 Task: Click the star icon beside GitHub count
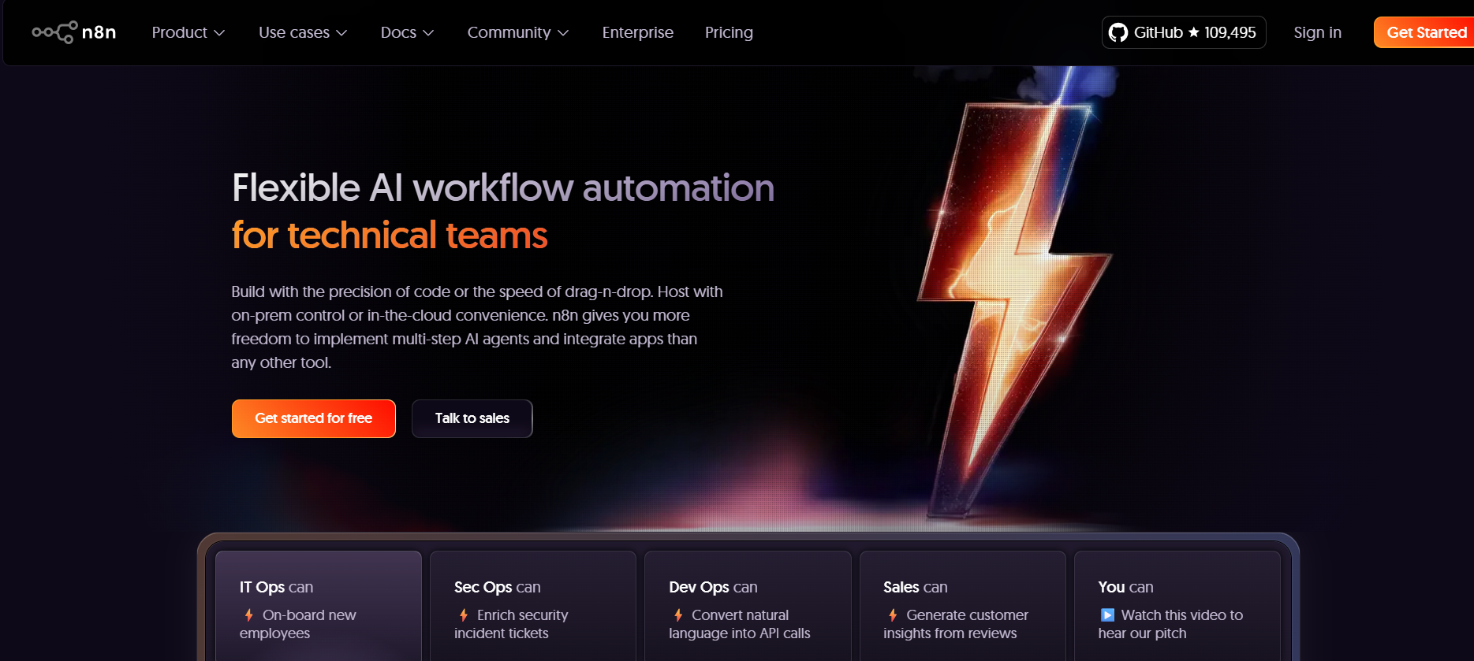click(1193, 32)
